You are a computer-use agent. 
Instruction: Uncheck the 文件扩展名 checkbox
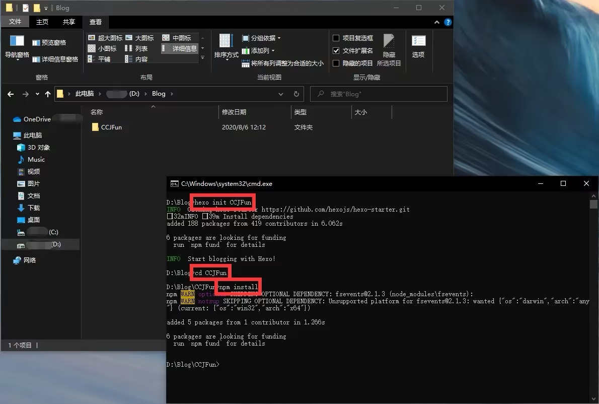[336, 51]
